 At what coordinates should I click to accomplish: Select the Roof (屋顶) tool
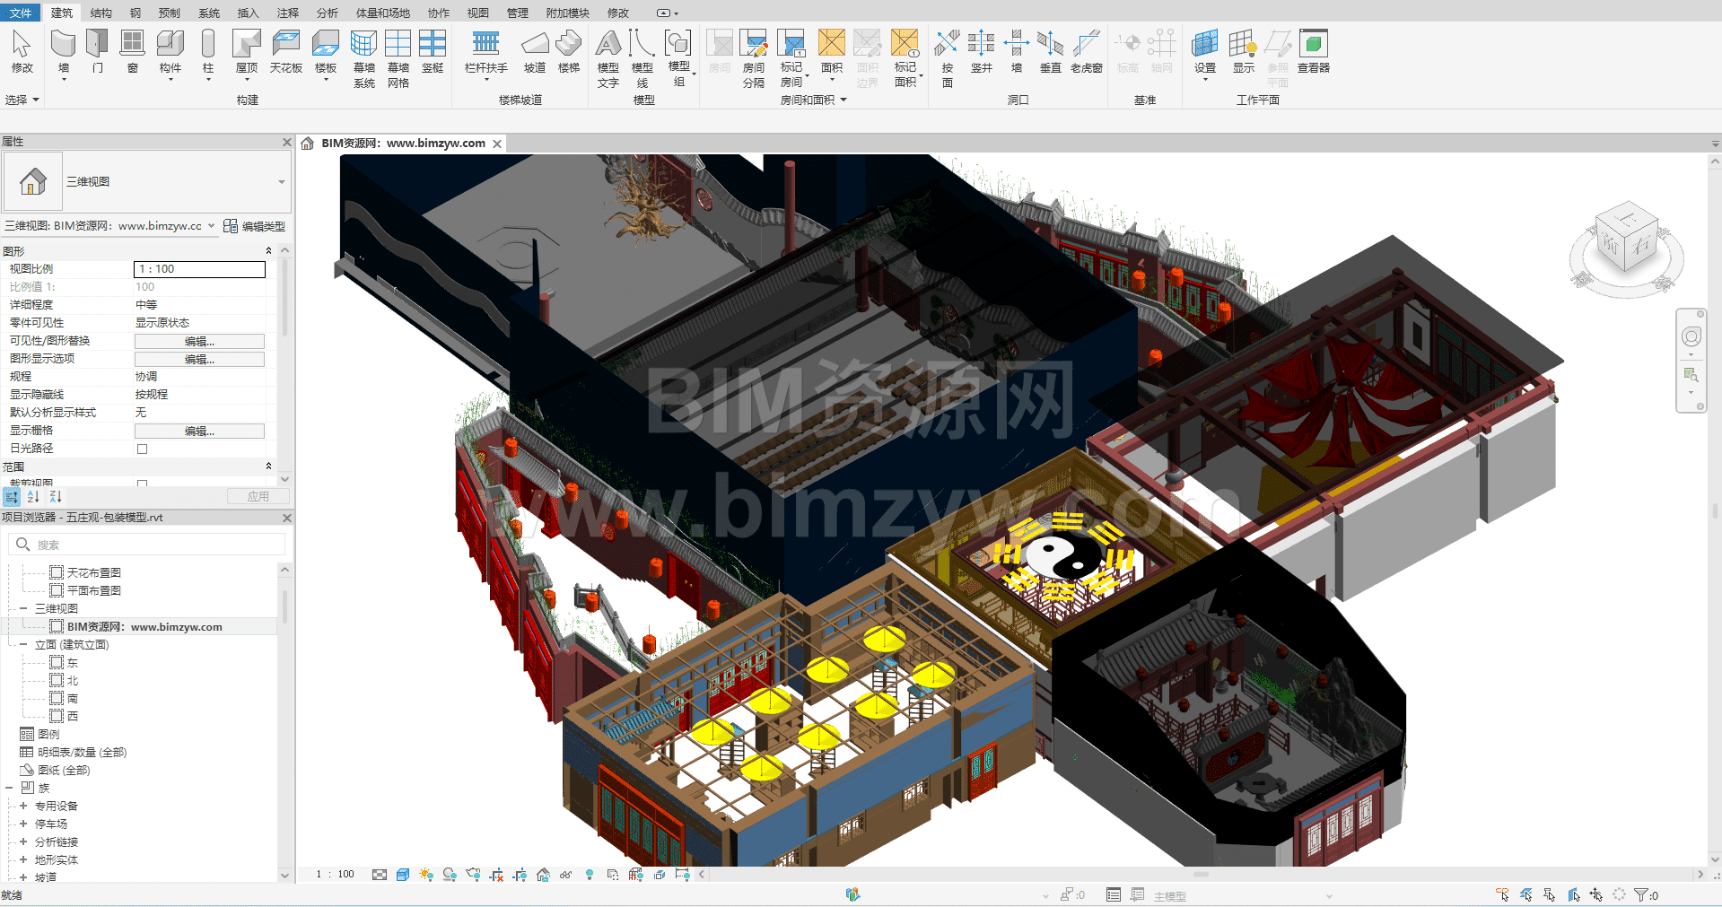tap(247, 52)
